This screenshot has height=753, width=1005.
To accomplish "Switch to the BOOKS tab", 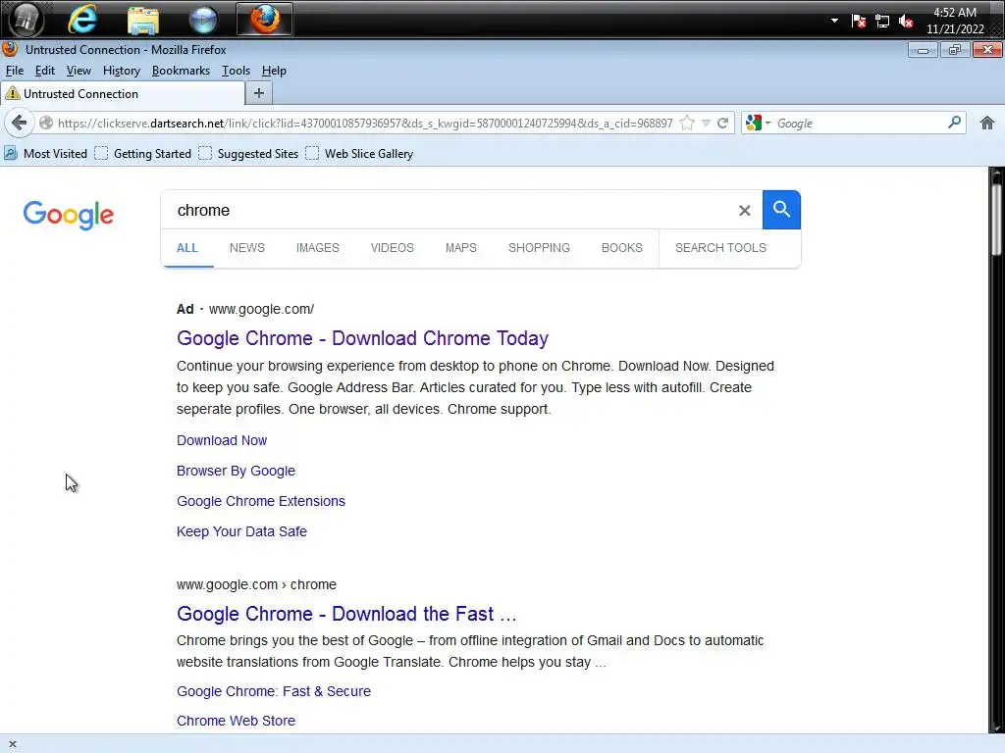I will (x=621, y=248).
